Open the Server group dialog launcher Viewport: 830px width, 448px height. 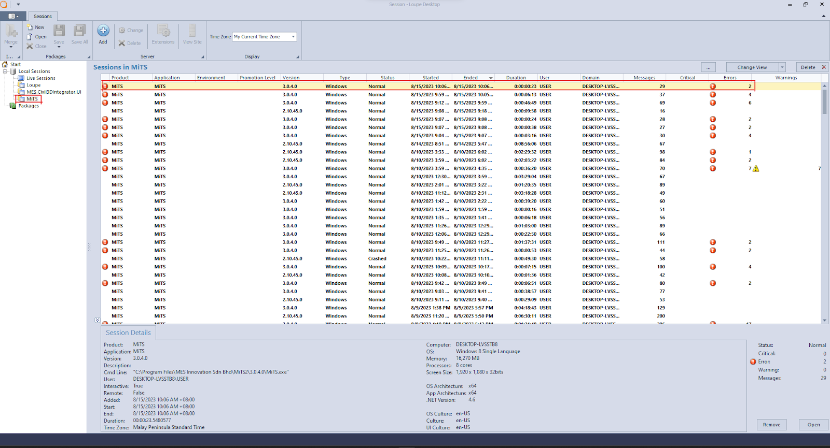coord(202,57)
